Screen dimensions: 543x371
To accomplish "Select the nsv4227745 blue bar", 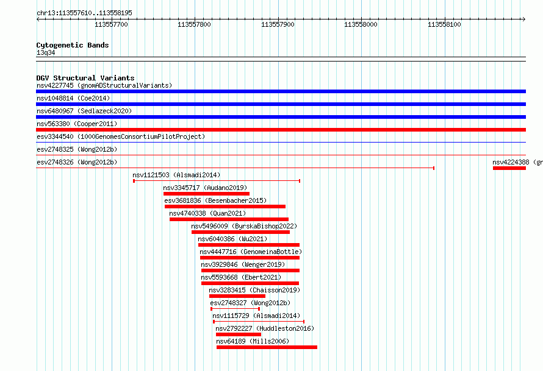I will tap(281, 91).
